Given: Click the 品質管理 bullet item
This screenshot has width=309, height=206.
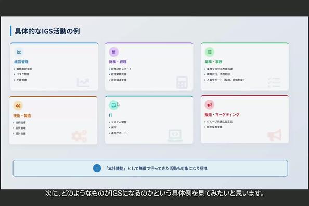Looking at the screenshot, I should click(x=20, y=128).
